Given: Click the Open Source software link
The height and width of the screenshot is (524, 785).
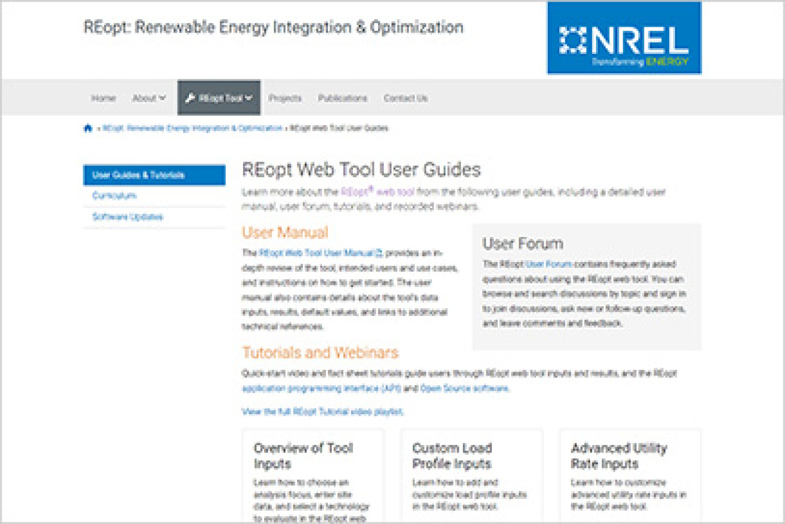Looking at the screenshot, I should coord(465,388).
